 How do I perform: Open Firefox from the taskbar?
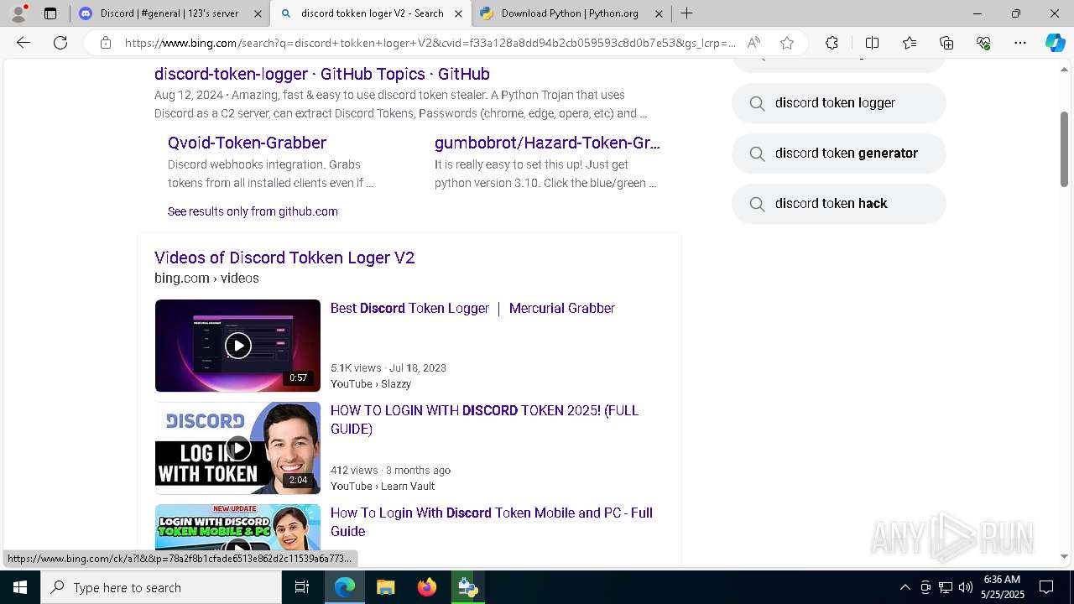(426, 587)
